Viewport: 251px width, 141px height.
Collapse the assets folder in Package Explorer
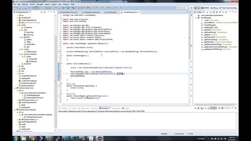tap(17, 25)
